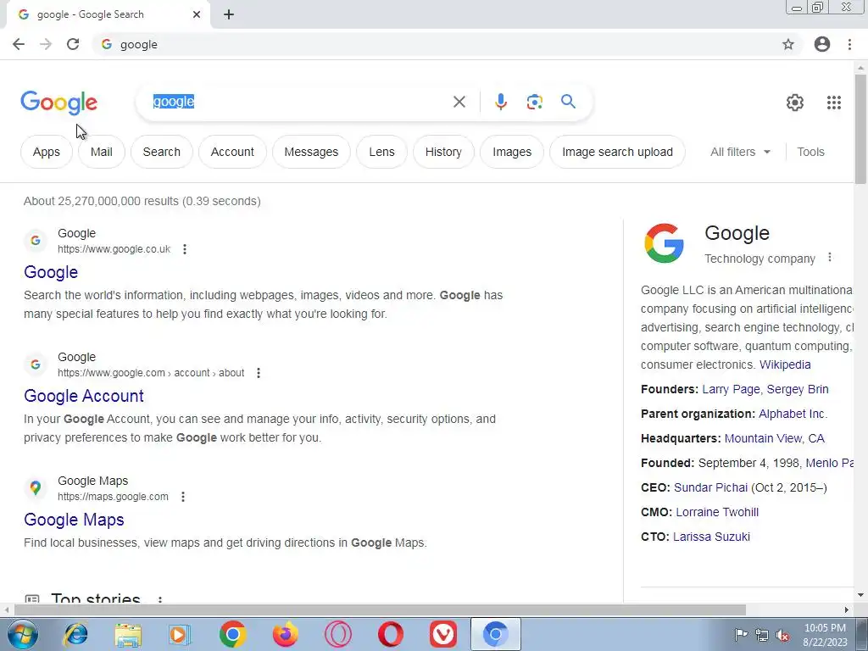Start voice search with the microphone icon

(x=500, y=102)
